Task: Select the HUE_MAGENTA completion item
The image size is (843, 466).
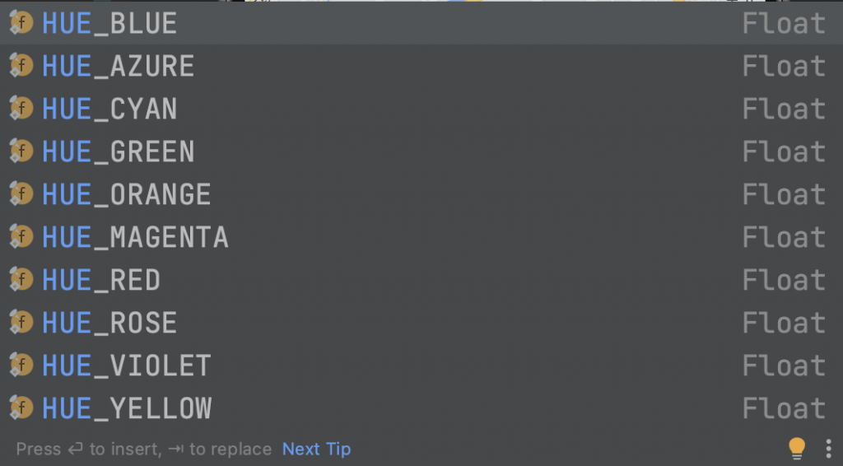Action: [x=135, y=237]
